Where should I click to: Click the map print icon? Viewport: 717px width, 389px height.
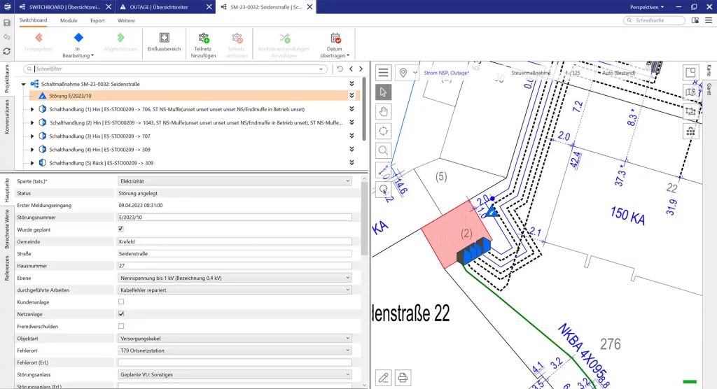point(403,378)
